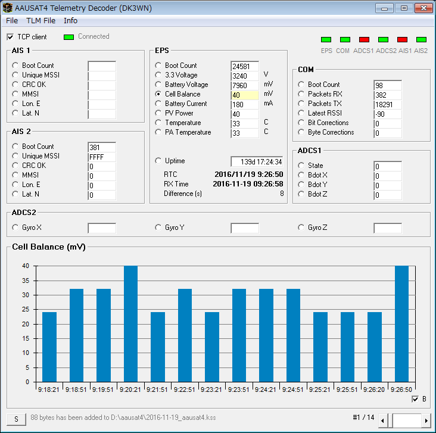This screenshot has width=436, height=433.
Task: Select Gyro Y radio button
Action: tap(158, 228)
